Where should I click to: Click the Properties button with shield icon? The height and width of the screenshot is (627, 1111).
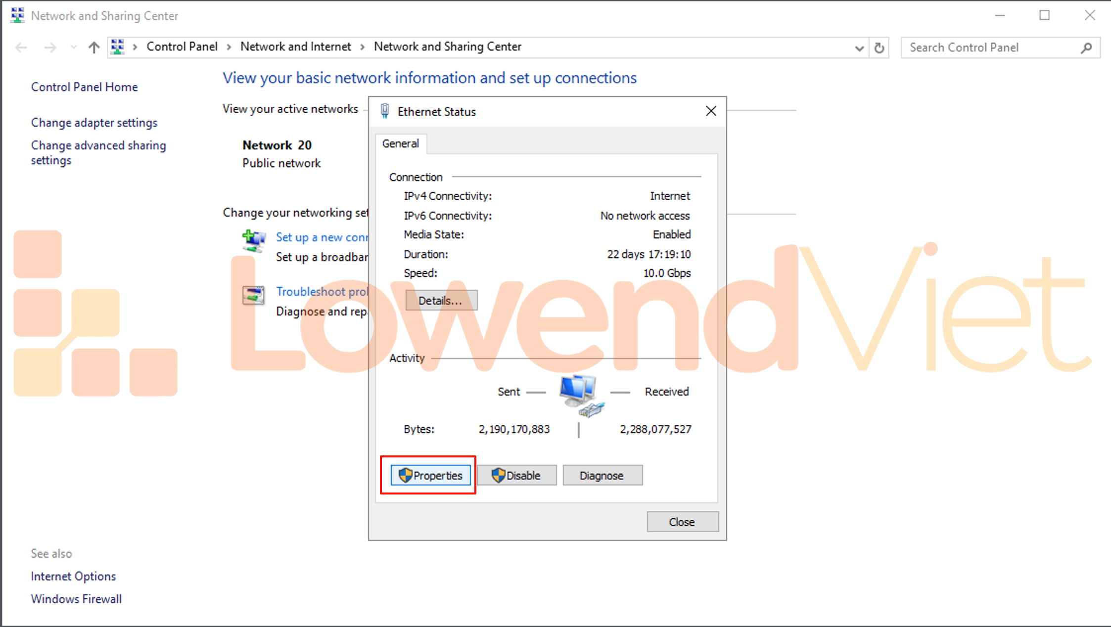[430, 475]
